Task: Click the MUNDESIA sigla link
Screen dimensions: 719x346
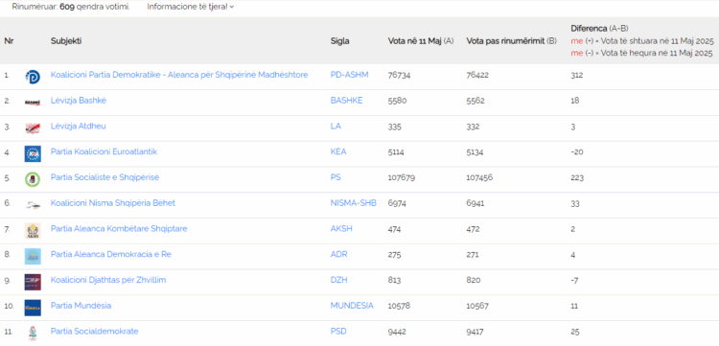Action: [352, 306]
